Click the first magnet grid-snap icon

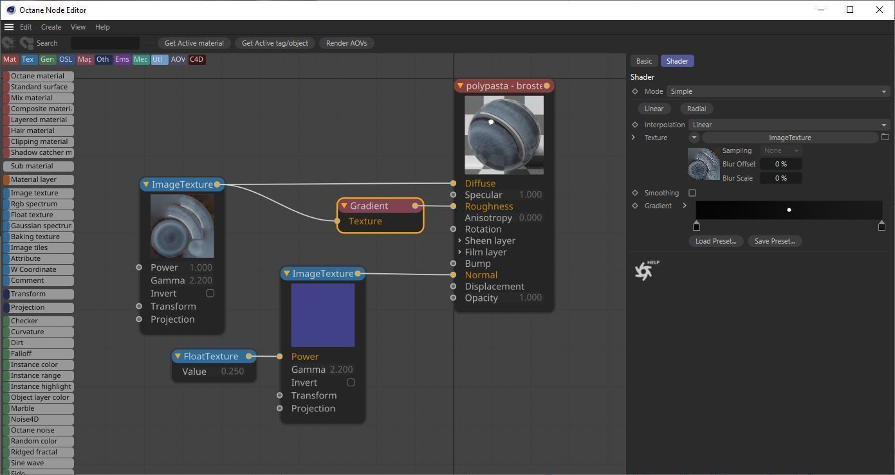click(x=8, y=43)
